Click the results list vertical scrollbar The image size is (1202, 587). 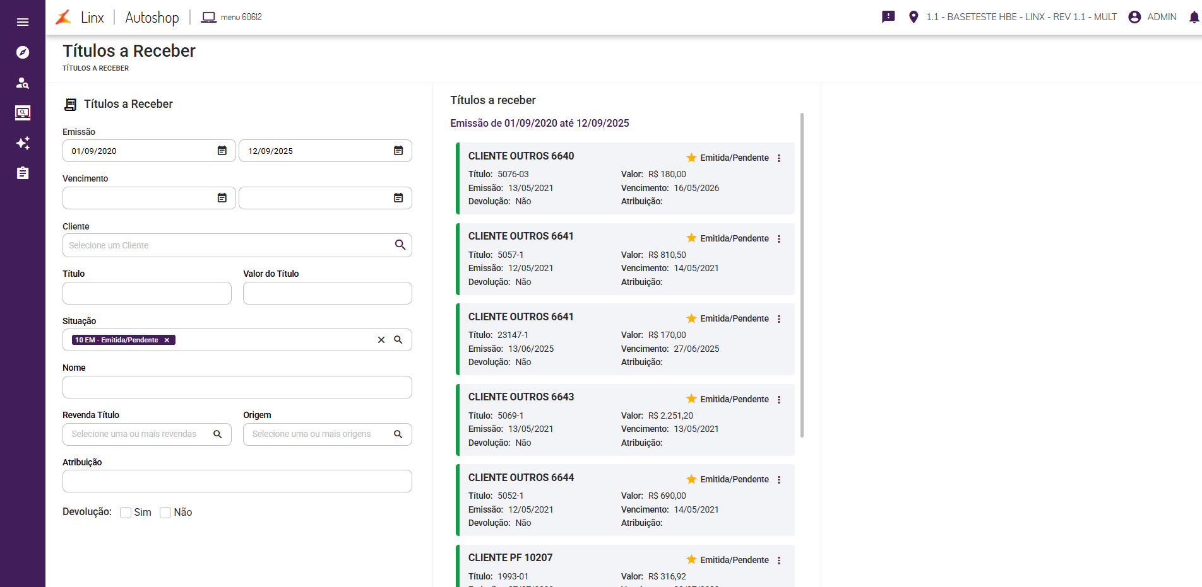[802, 275]
